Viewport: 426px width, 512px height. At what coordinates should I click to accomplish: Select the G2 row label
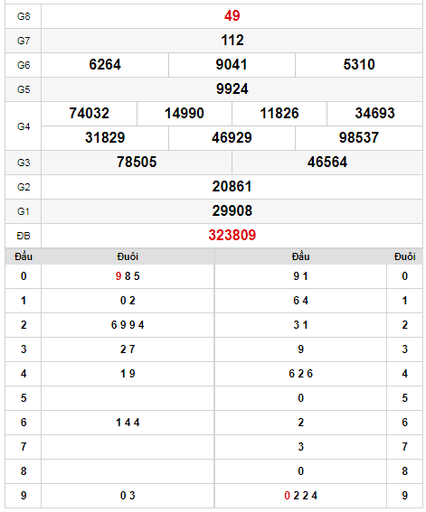pos(24,187)
